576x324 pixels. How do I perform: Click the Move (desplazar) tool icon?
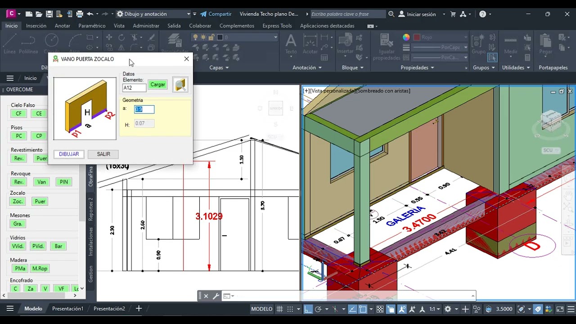pyautogui.click(x=109, y=37)
